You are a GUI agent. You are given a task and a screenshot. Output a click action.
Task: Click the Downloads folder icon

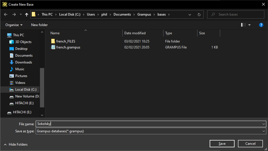pyautogui.click(x=12, y=62)
